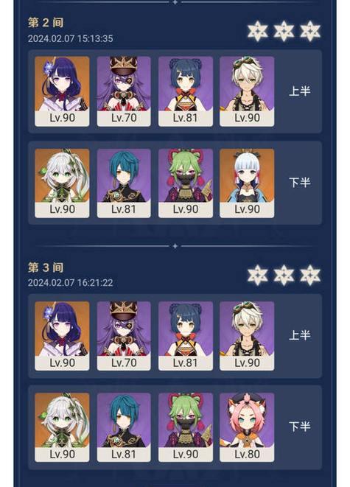Screen dimensions: 350x487
Task: Tap Xingqiu Lv.81 portrait in 第 2 间 下半
Action: (124, 183)
